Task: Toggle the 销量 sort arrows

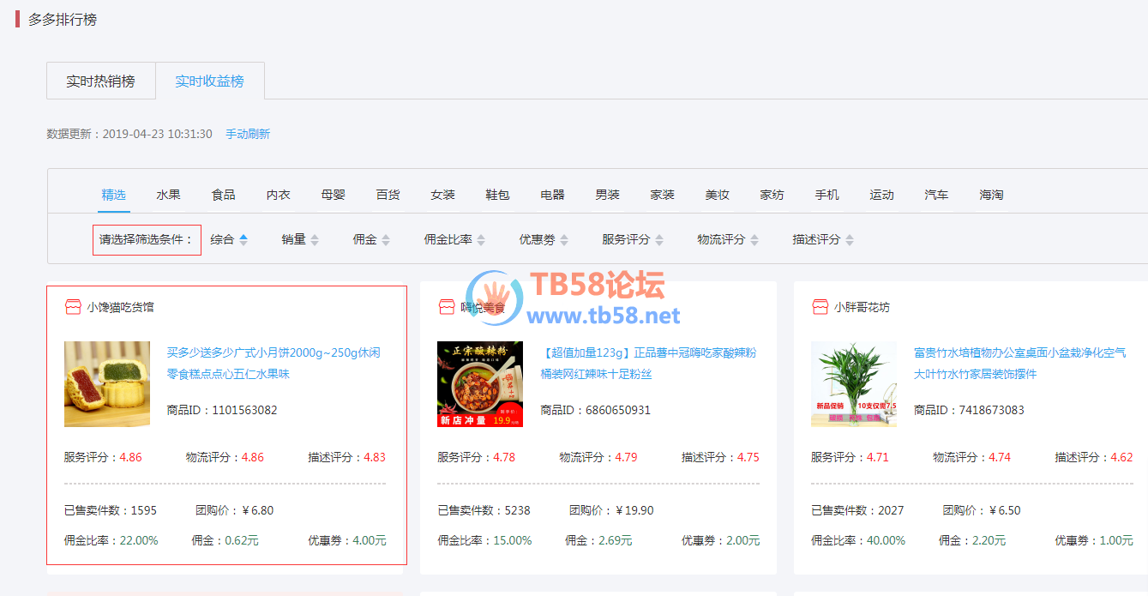Action: pyautogui.click(x=315, y=240)
